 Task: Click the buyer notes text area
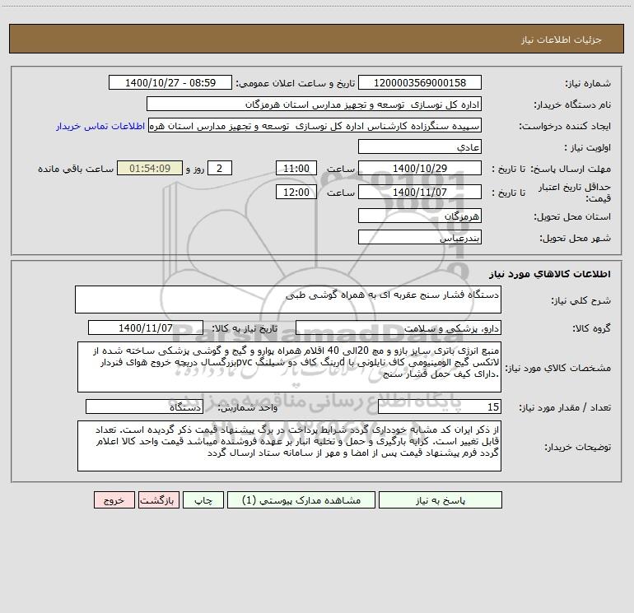pyautogui.click(x=289, y=446)
